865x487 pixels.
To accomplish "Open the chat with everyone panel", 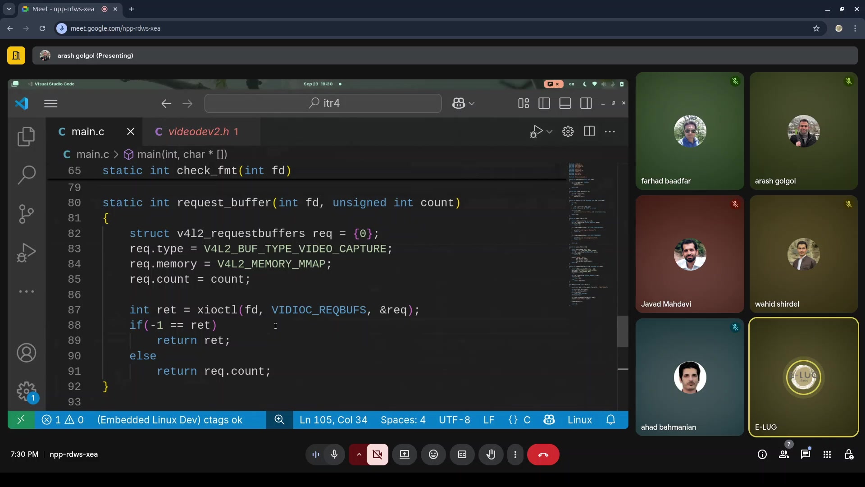I will pyautogui.click(x=806, y=455).
